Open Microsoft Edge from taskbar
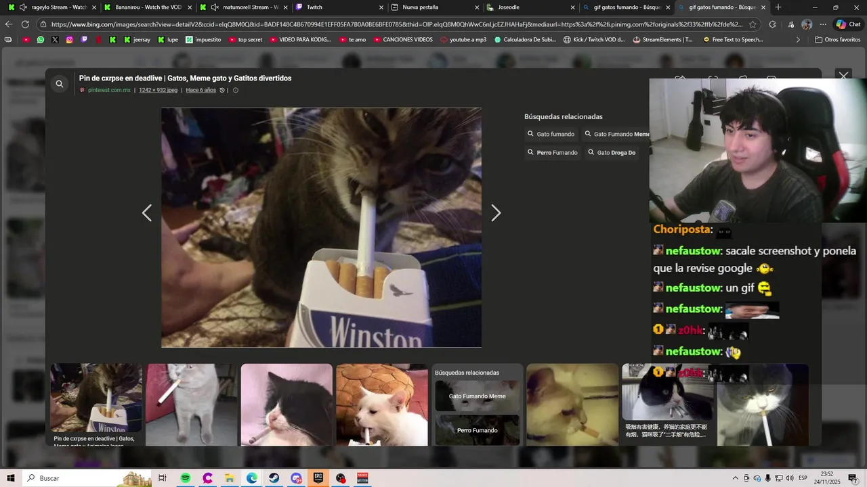Image resolution: width=867 pixels, height=487 pixels. point(251,478)
